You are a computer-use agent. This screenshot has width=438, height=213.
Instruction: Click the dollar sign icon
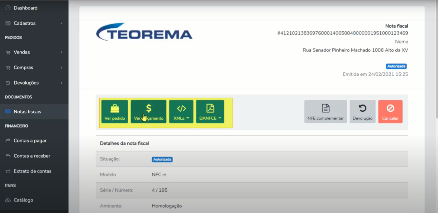[149, 108]
